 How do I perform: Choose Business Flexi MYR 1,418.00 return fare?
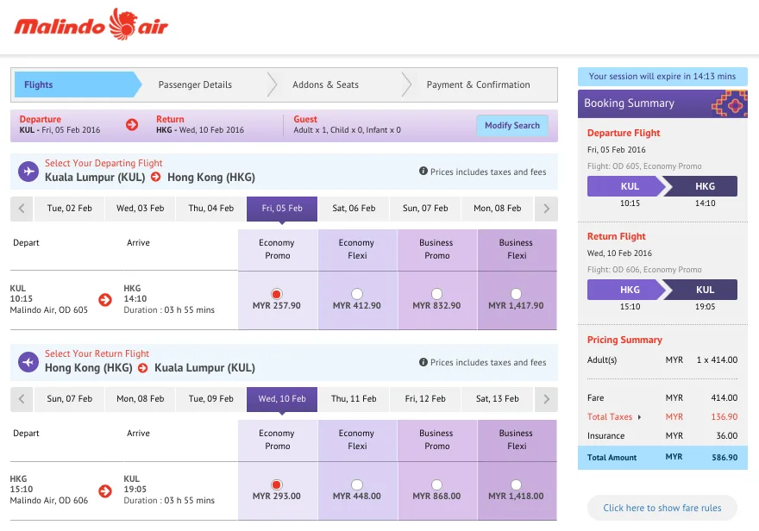516,484
